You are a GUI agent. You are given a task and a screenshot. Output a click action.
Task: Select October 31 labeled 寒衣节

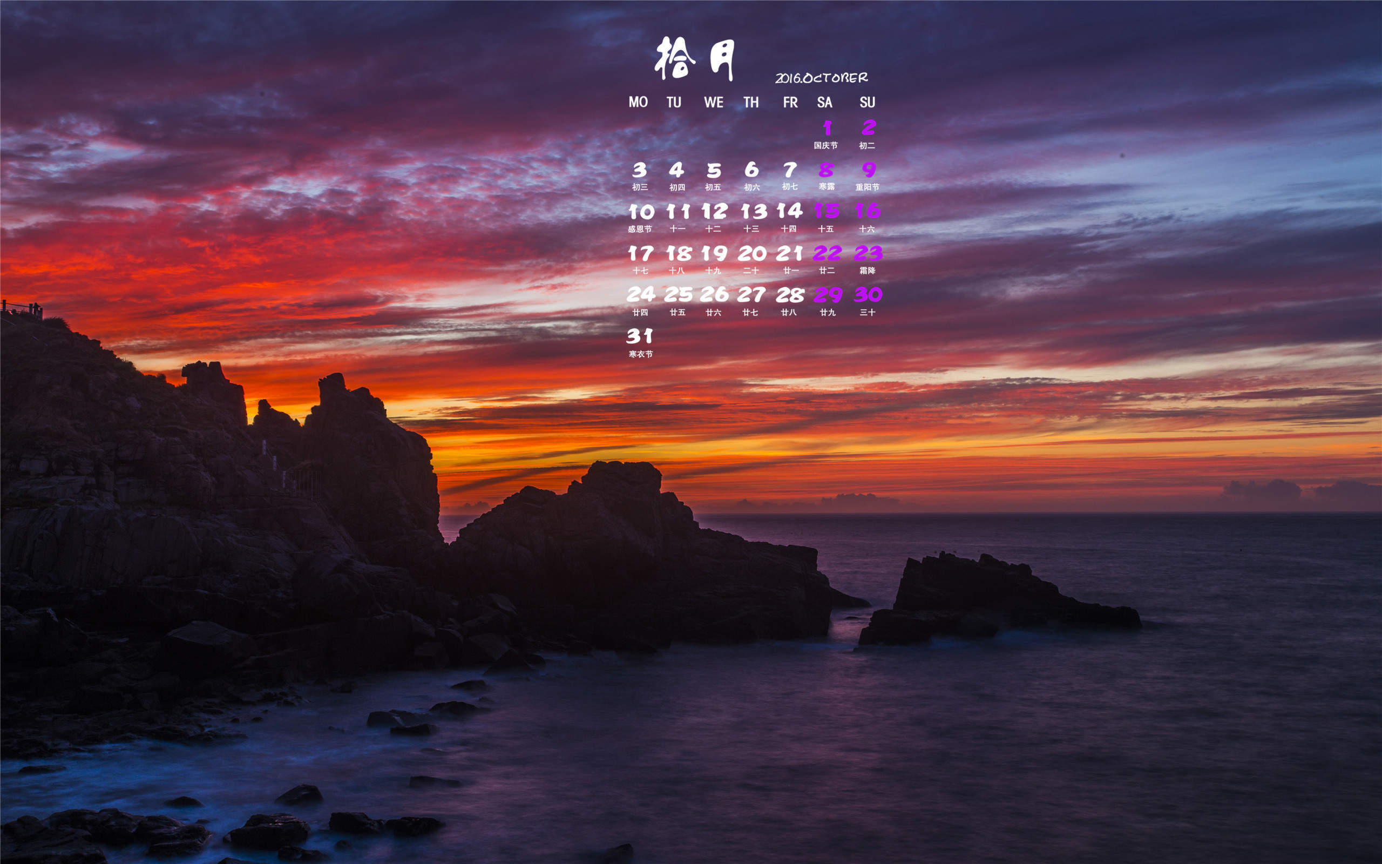tap(640, 342)
